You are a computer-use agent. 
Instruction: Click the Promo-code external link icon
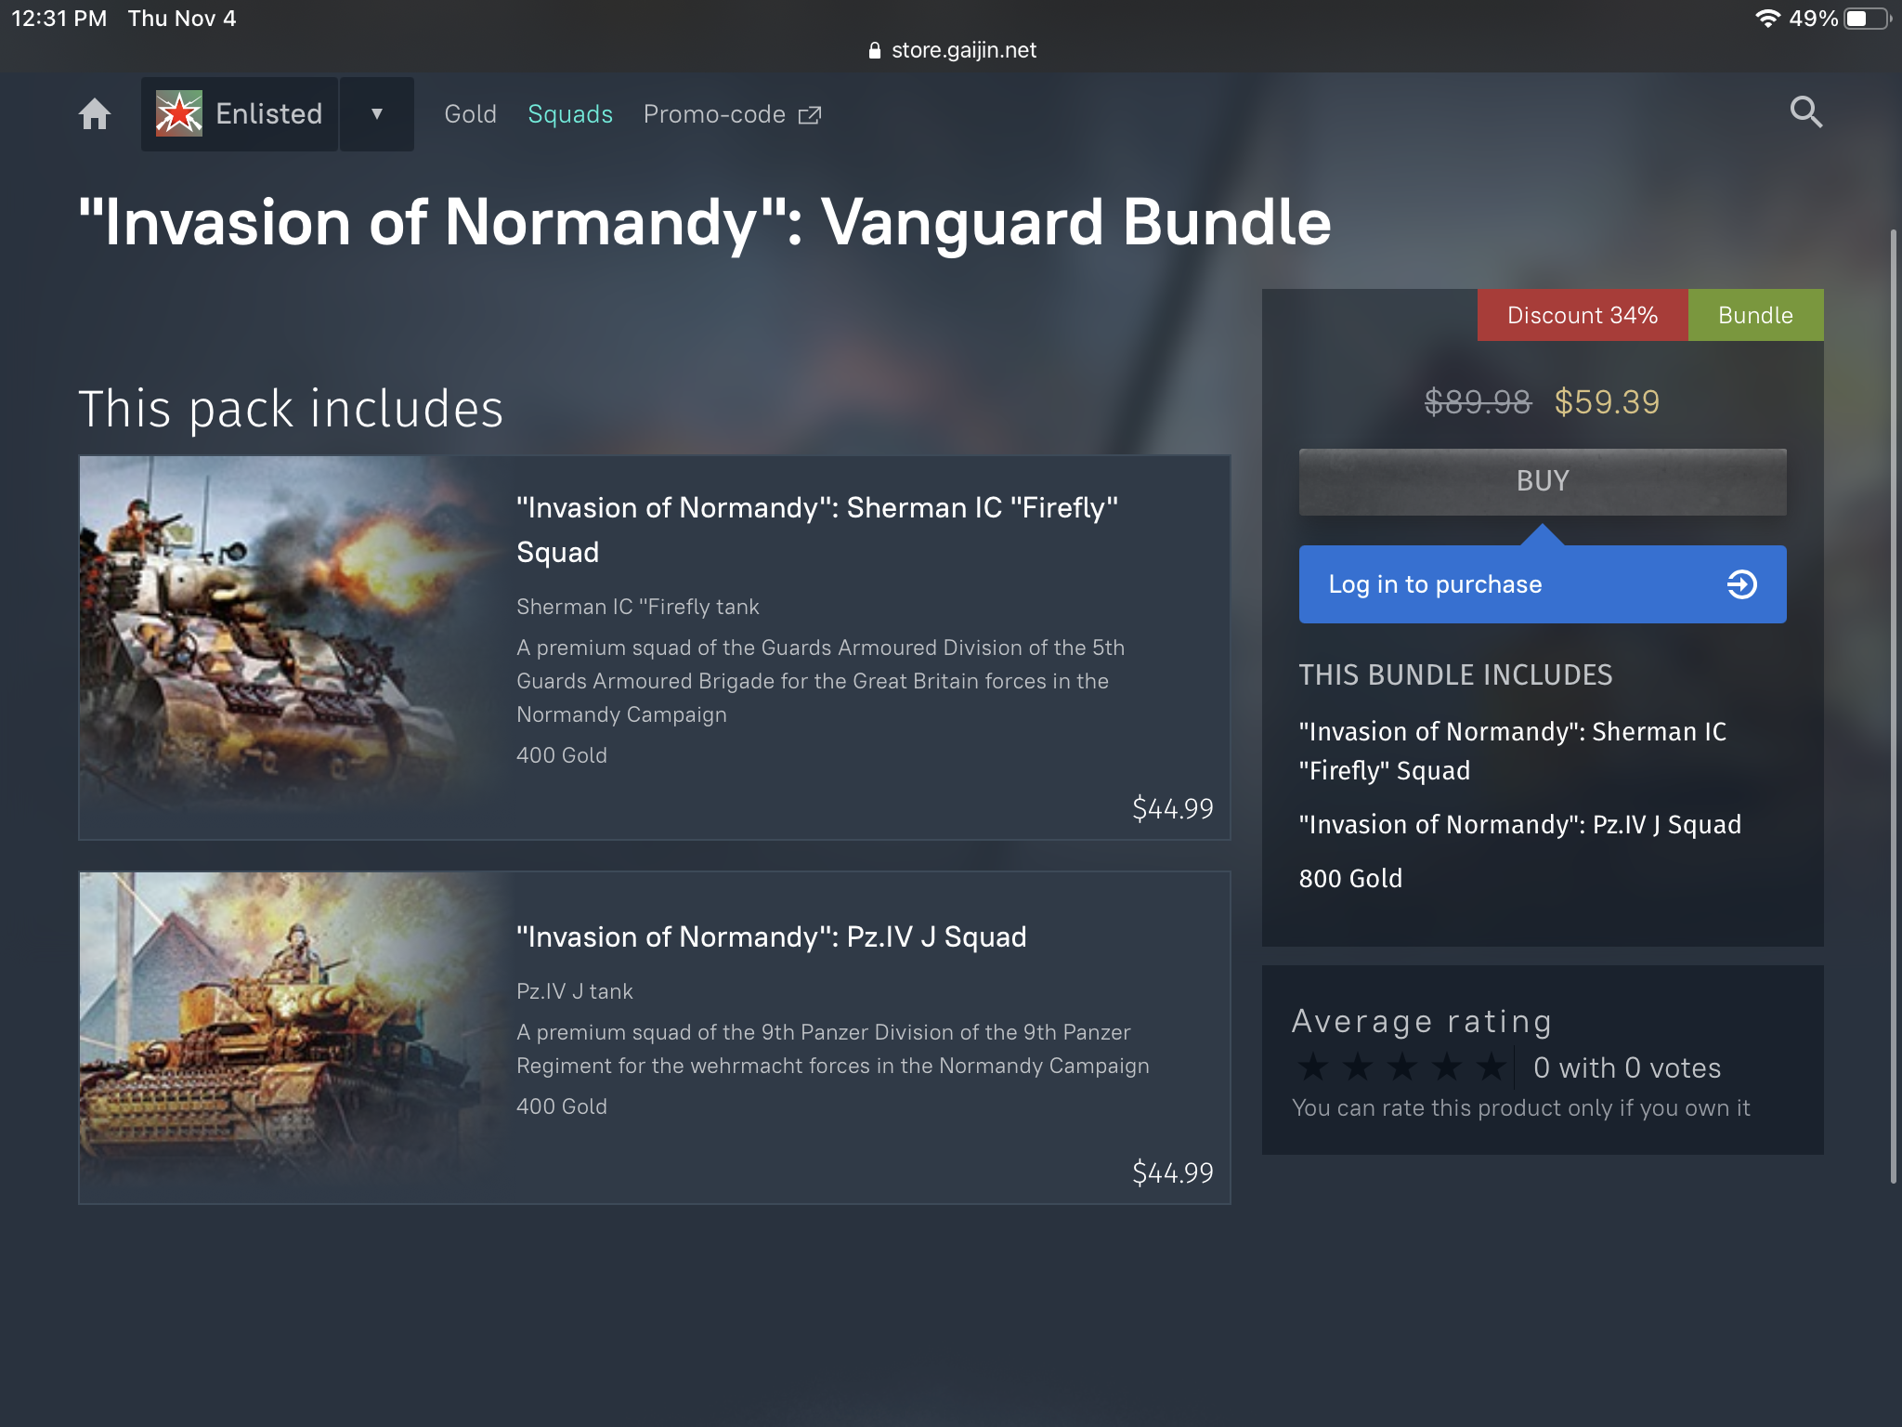(x=810, y=114)
